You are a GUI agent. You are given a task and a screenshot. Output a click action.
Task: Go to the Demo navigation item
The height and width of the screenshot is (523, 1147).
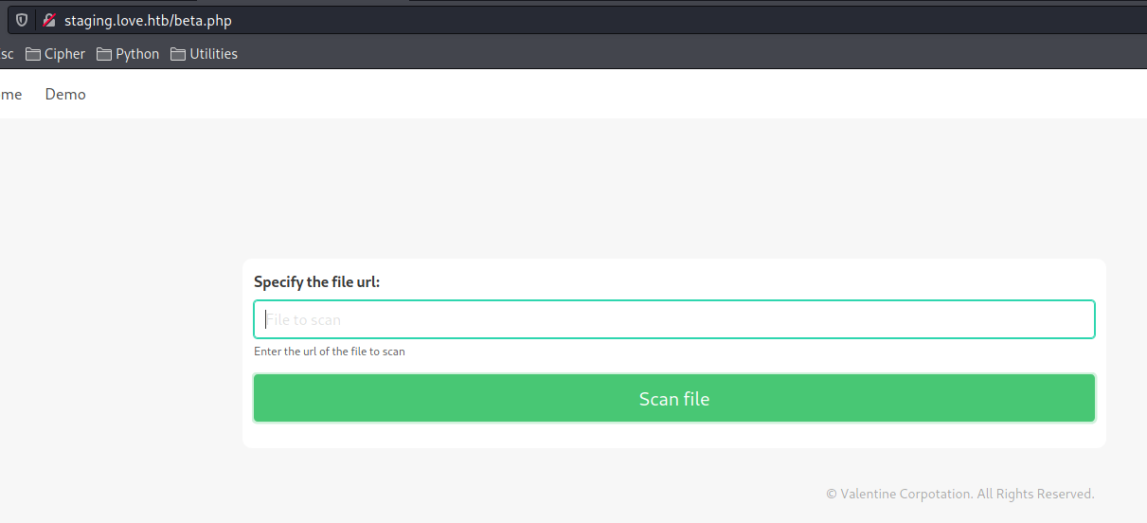pyautogui.click(x=65, y=95)
